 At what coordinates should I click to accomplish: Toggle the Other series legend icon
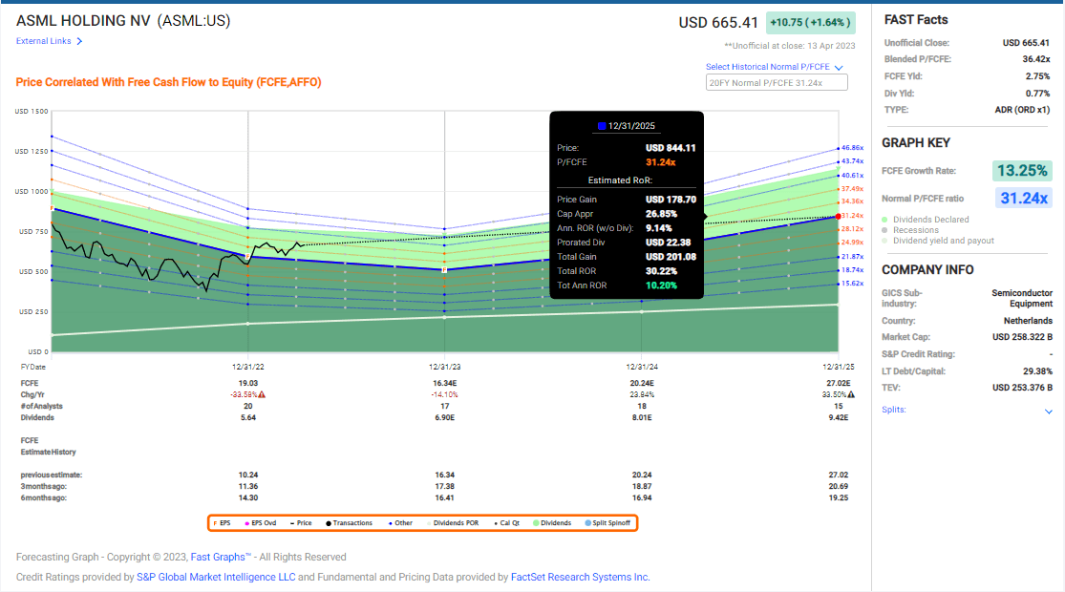click(x=389, y=522)
